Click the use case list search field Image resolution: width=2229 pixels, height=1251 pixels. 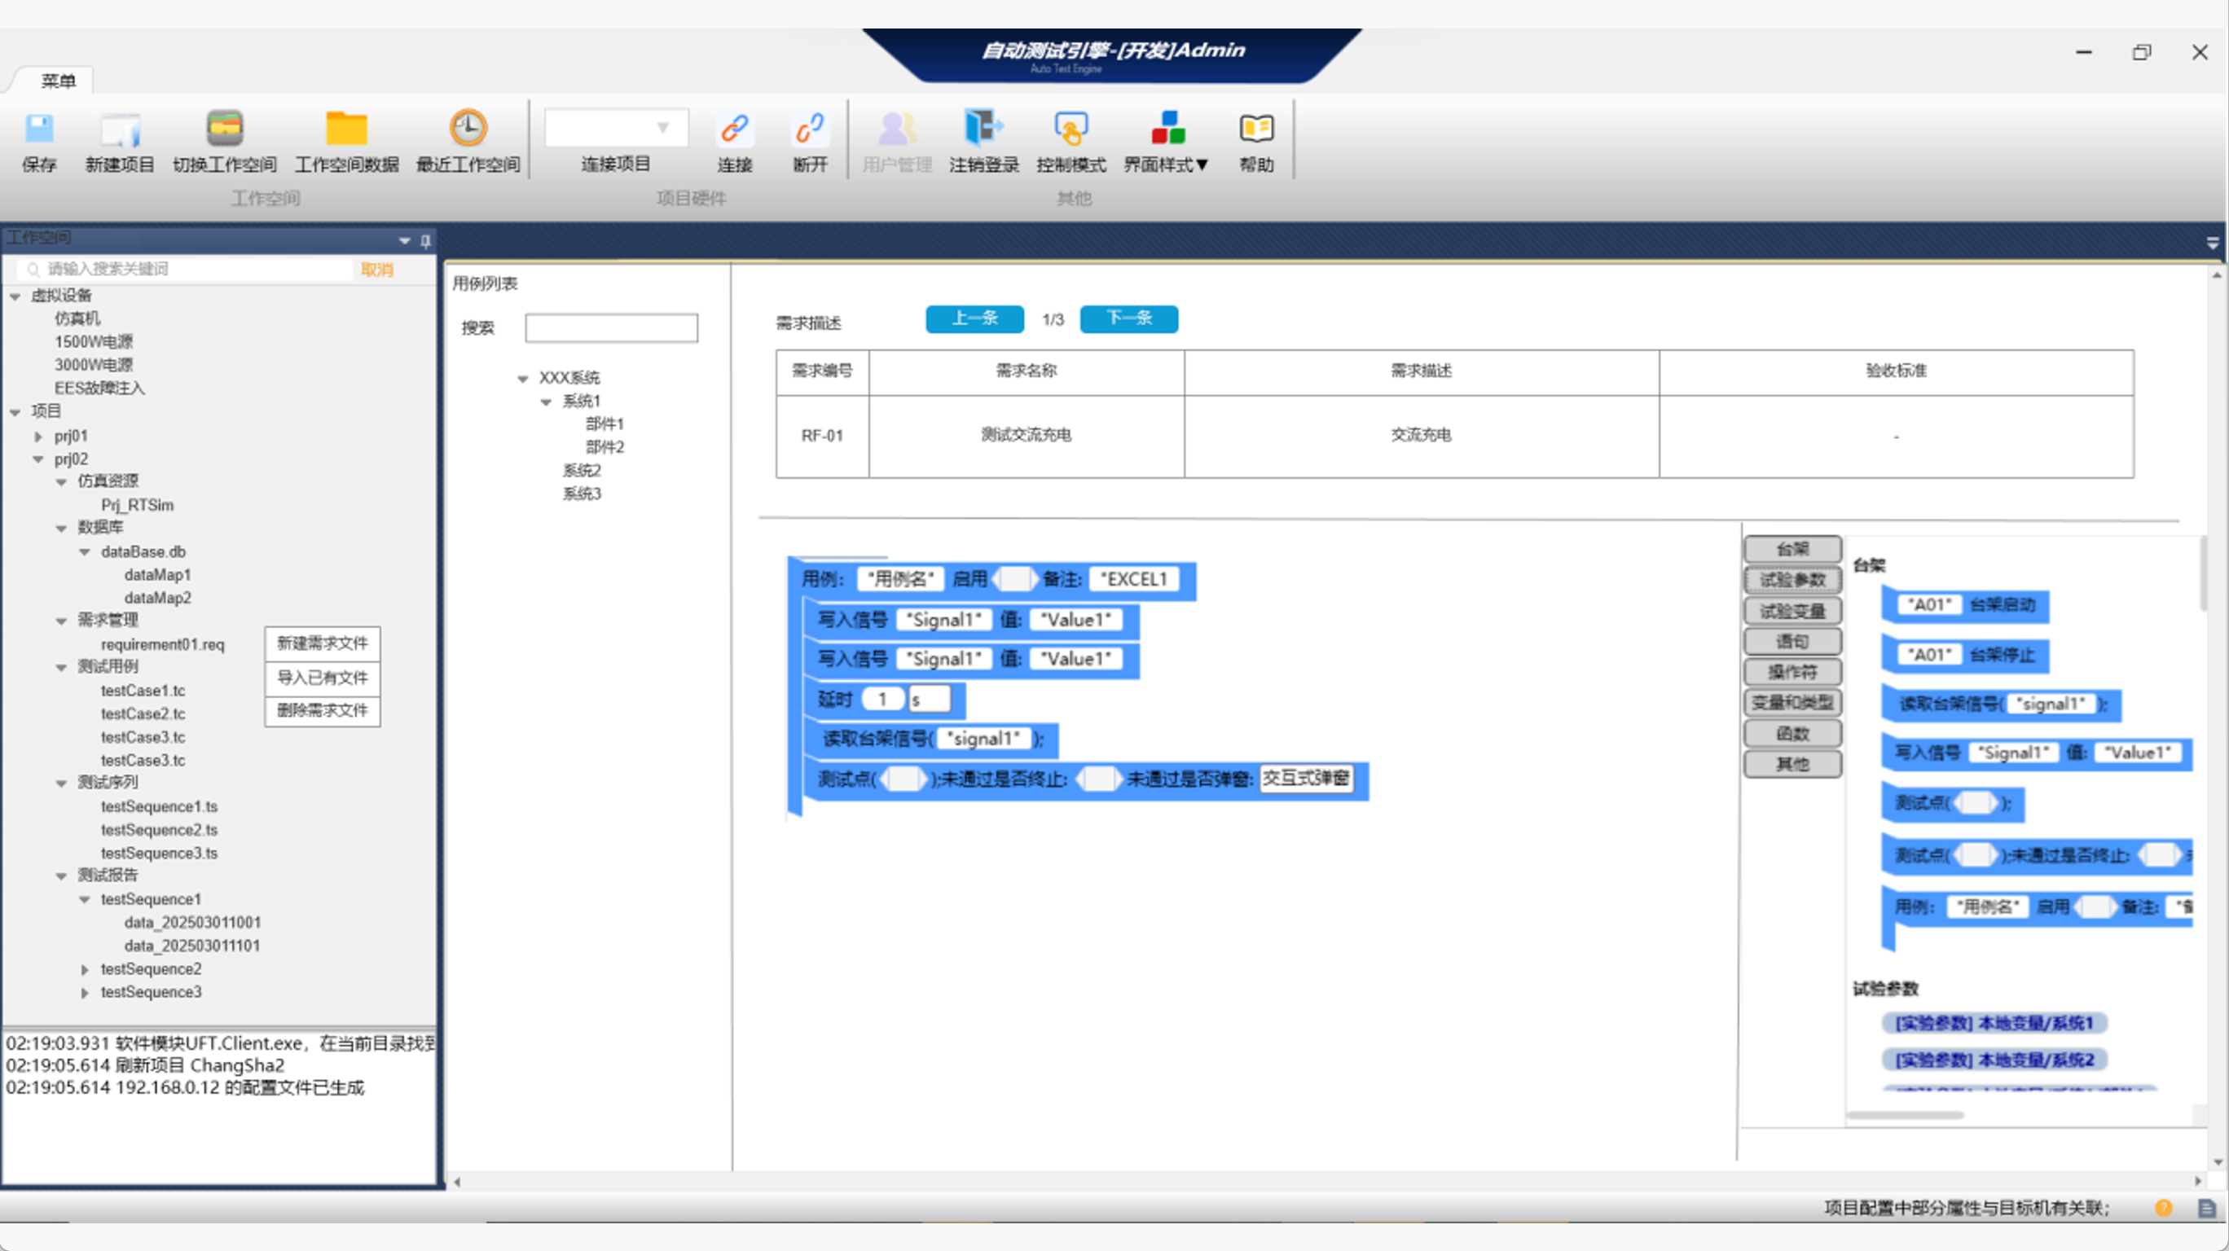click(x=611, y=328)
